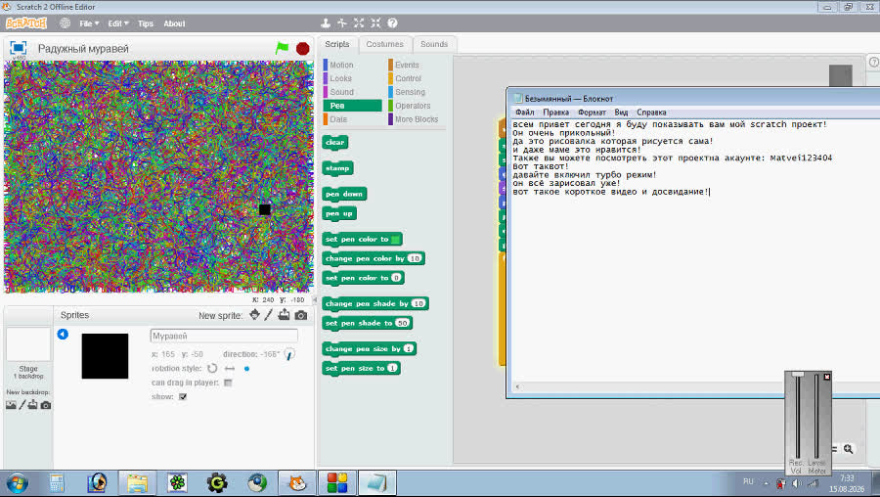Viewport: 880px width, 497px height.
Task: Open About in menu bar
Action: point(174,23)
